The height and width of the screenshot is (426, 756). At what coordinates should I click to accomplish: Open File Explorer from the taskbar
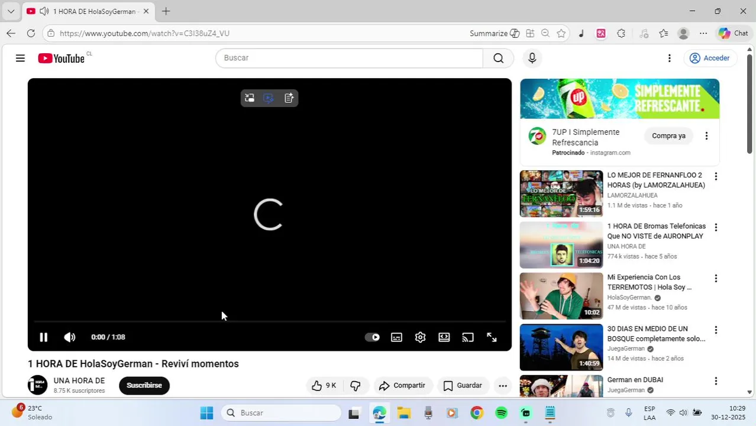pyautogui.click(x=403, y=413)
